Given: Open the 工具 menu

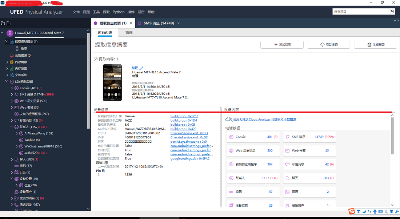Looking at the screenshot, I should (96, 12).
